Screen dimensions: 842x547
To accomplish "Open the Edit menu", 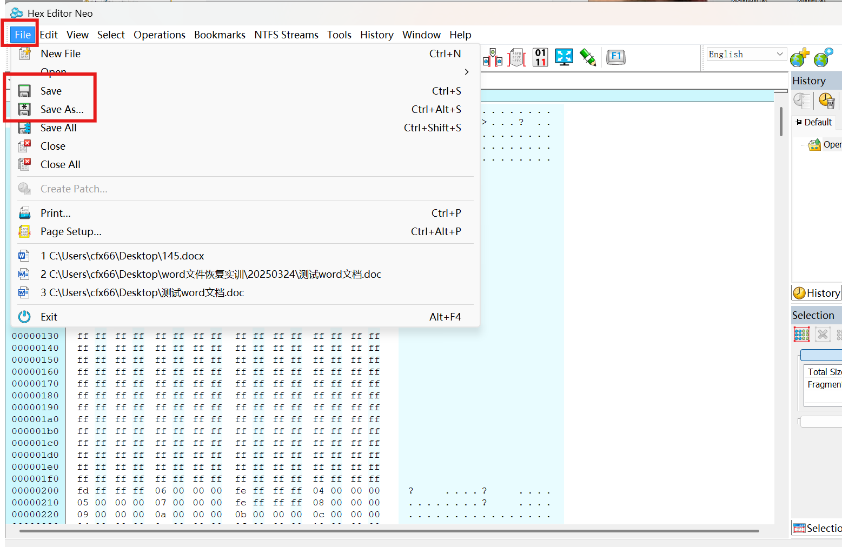I will tap(49, 35).
